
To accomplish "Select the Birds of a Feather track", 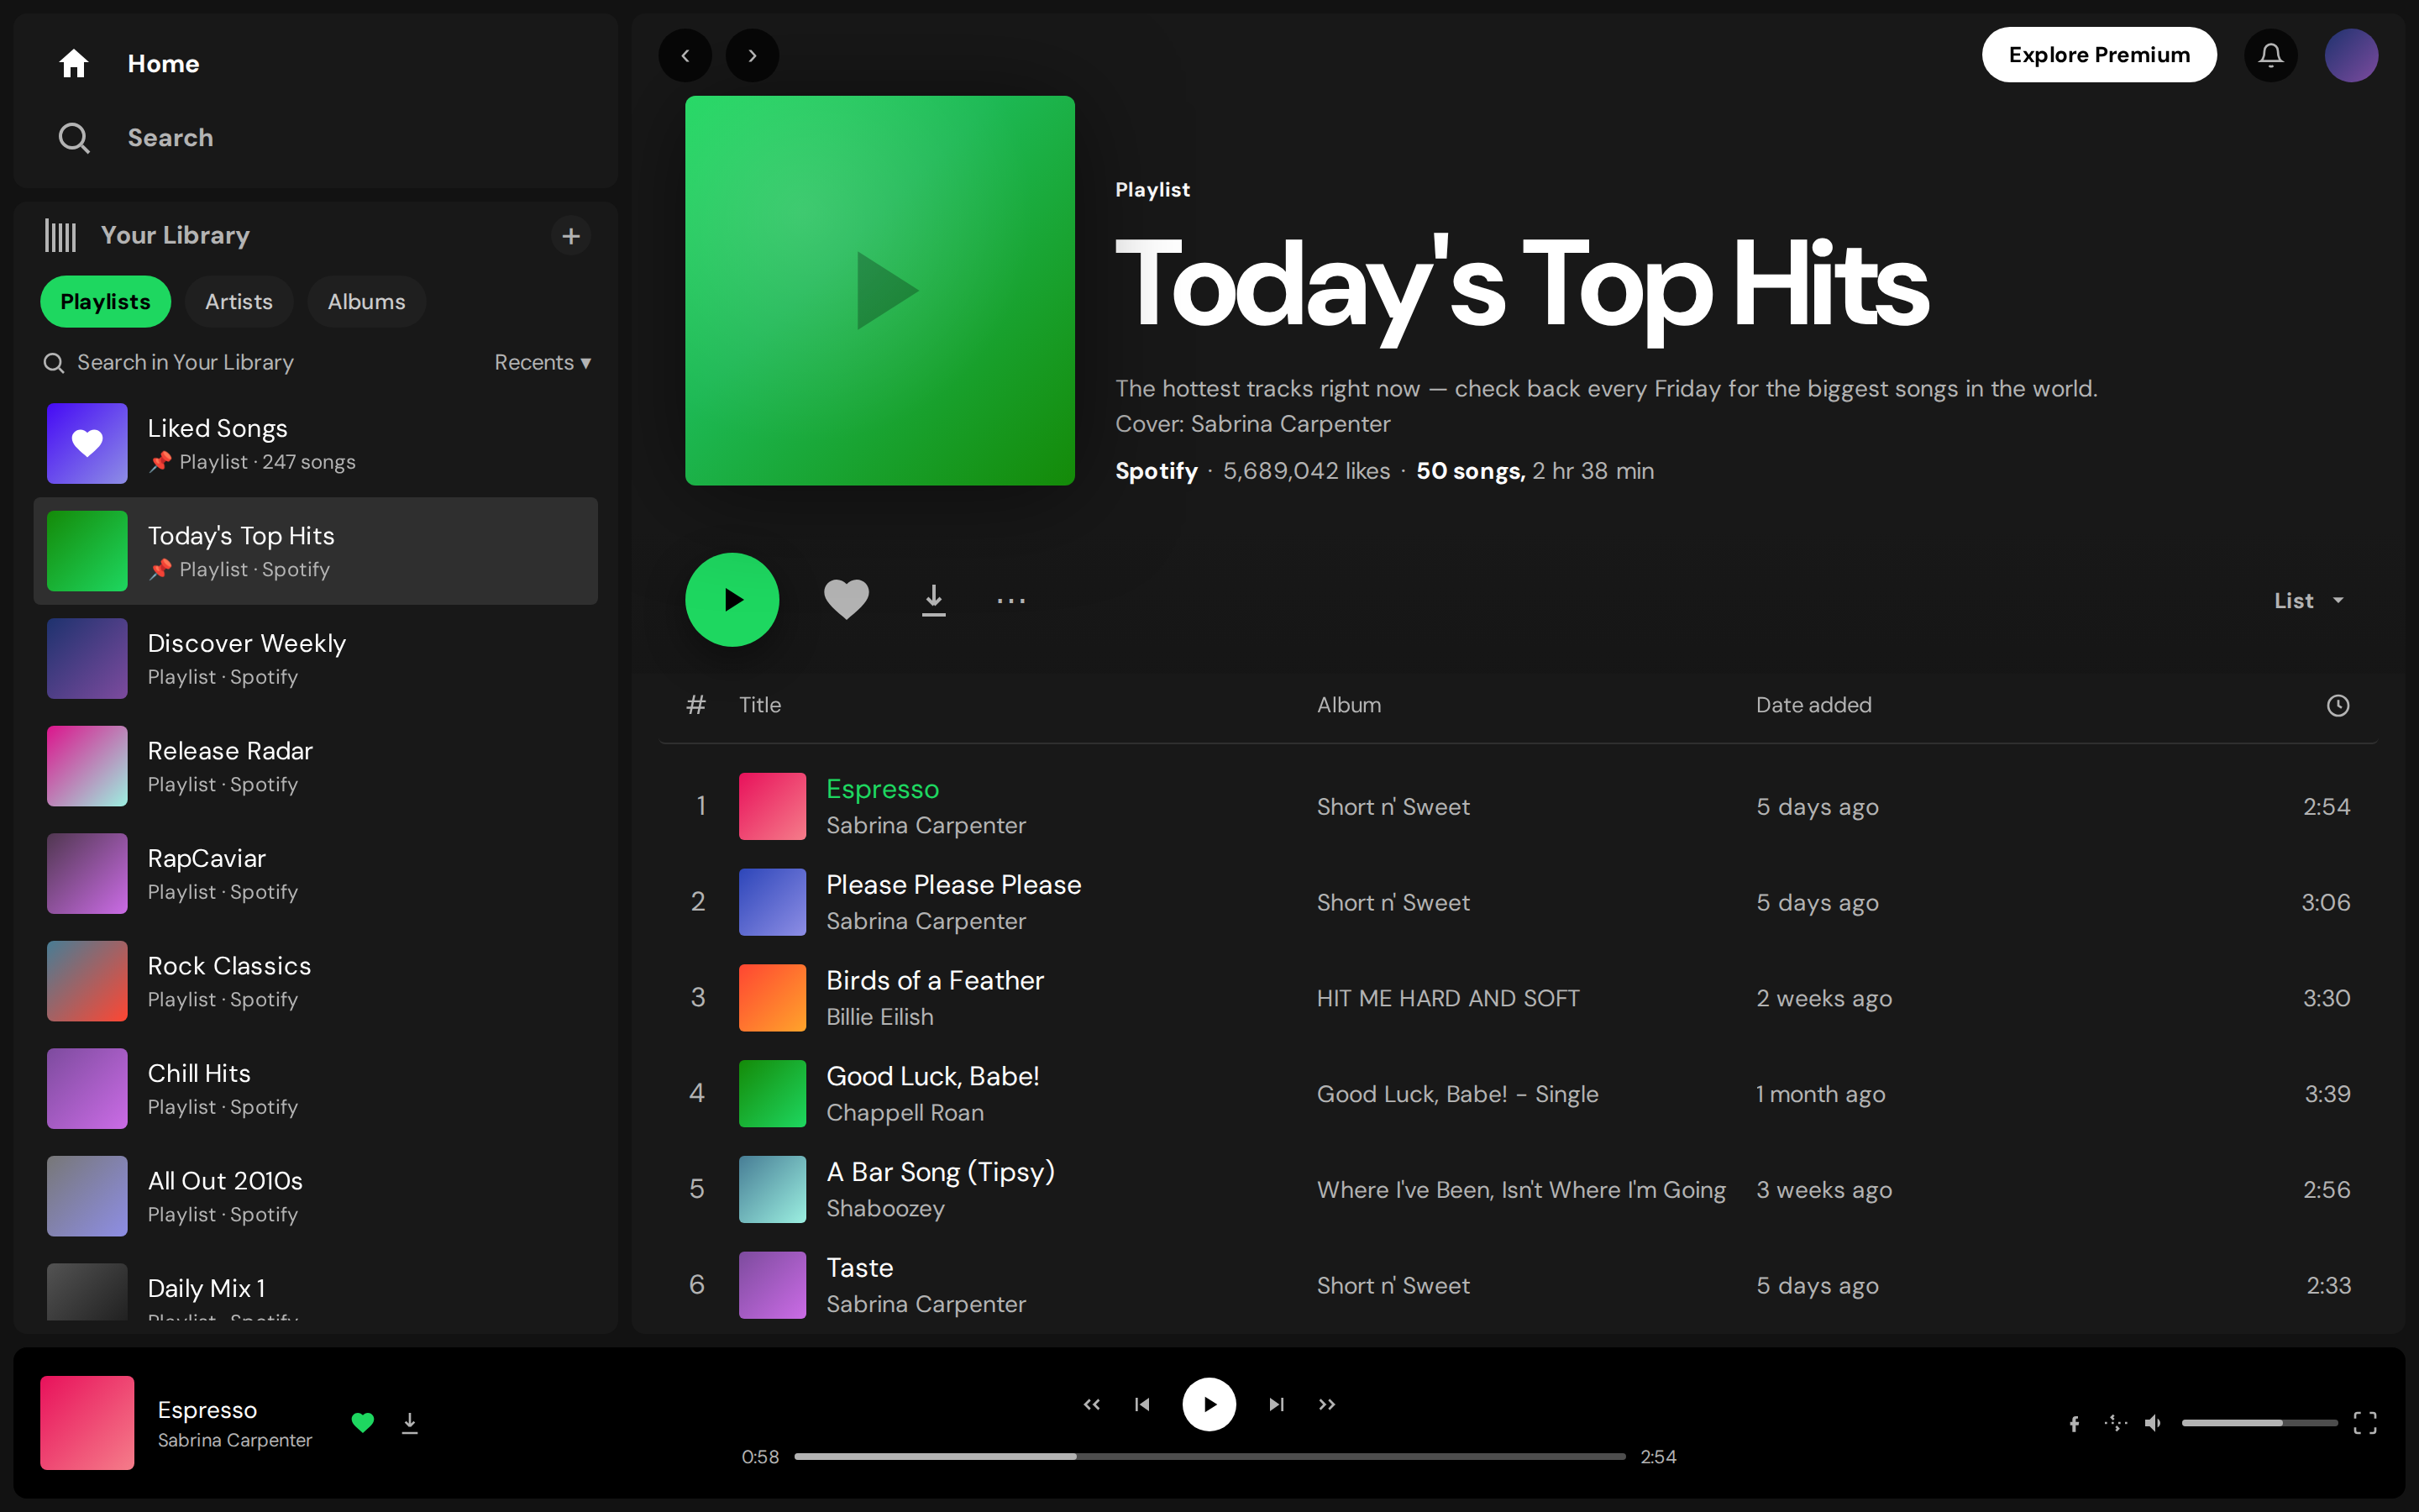I will (1519, 998).
